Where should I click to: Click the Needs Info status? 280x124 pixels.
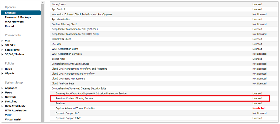(259, 108)
